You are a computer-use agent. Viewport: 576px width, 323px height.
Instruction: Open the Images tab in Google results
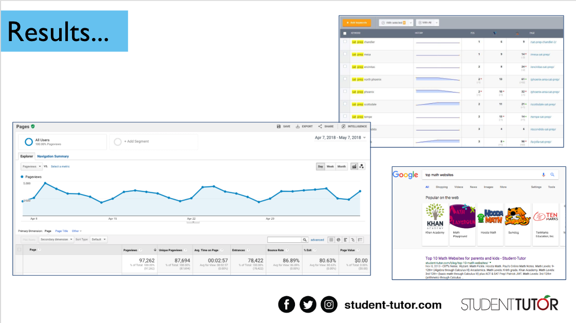tap(489, 187)
